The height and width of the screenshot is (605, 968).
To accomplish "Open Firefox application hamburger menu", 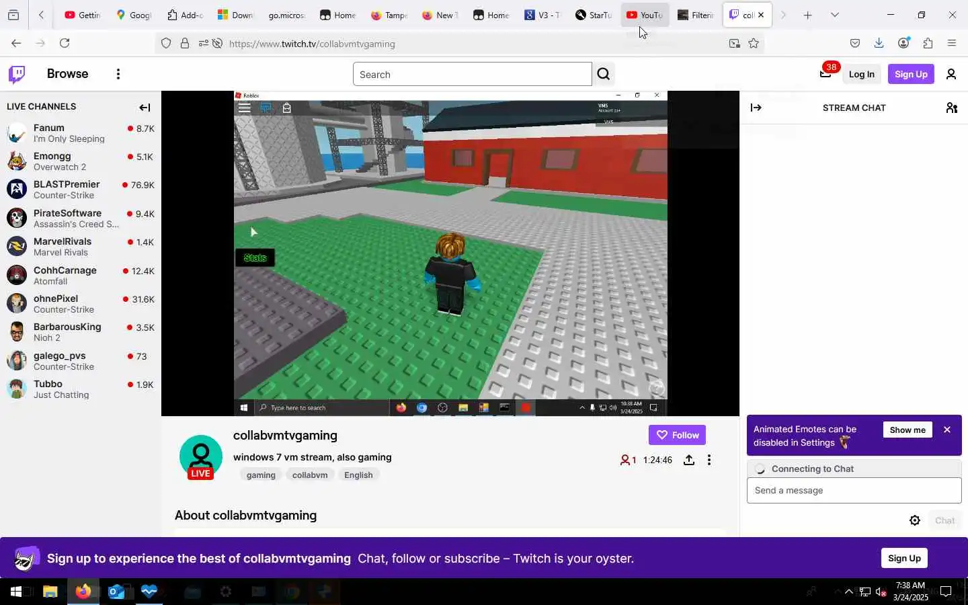I will (x=952, y=43).
